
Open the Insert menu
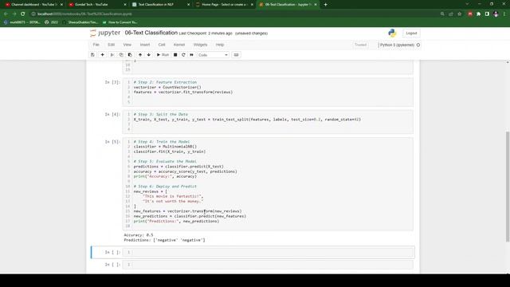(x=145, y=45)
